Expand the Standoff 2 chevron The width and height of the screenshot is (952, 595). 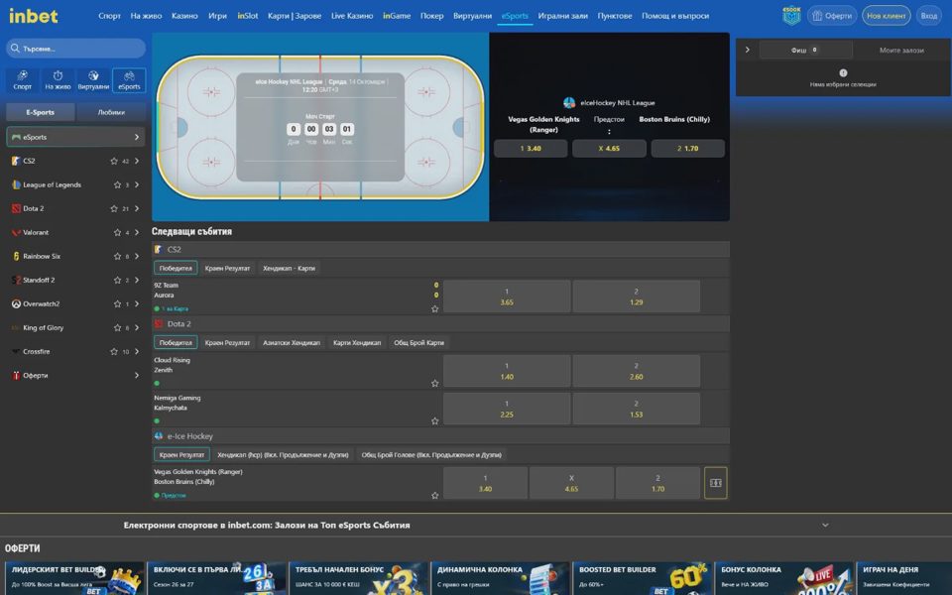[137, 280]
